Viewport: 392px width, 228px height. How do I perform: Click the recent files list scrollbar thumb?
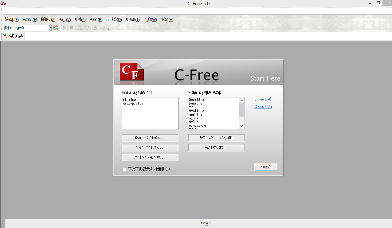(x=241, y=110)
